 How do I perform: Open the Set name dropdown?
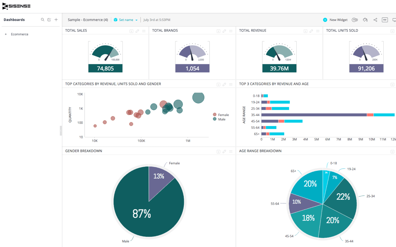(126, 20)
